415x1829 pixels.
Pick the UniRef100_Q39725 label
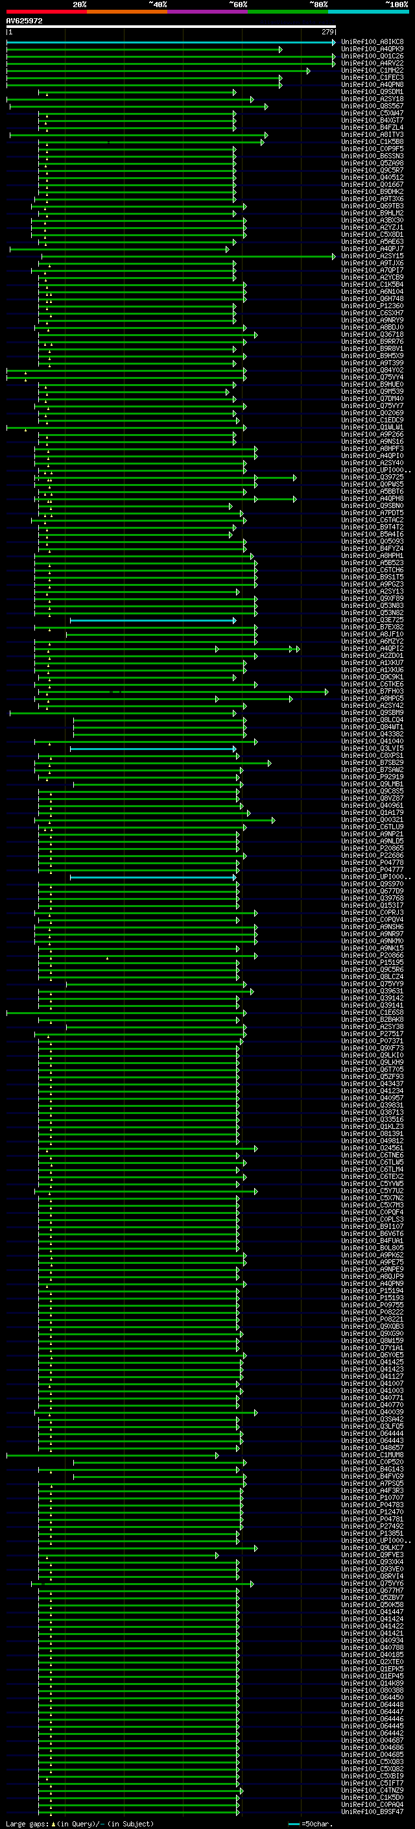tap(372, 478)
